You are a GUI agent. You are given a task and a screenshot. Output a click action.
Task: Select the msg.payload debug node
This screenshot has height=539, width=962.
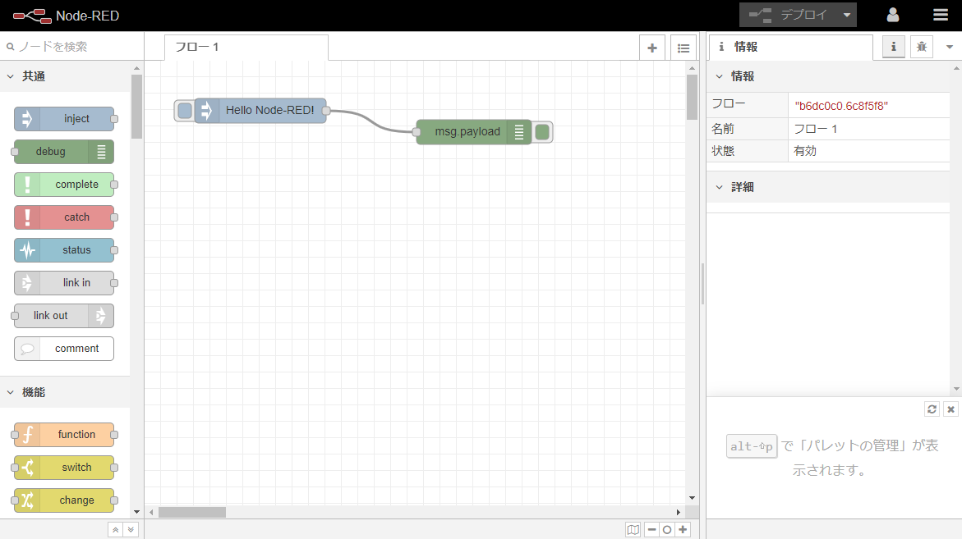click(x=474, y=132)
